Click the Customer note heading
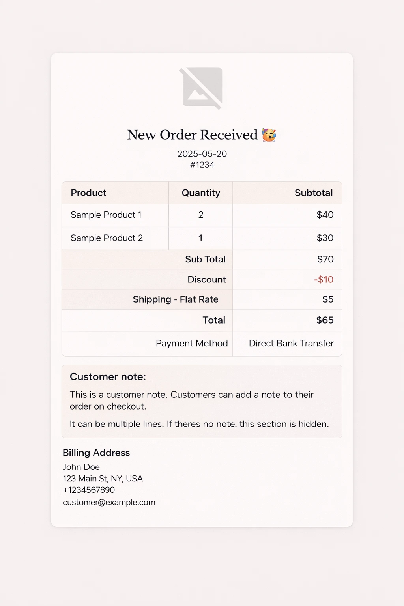The image size is (404, 606). click(x=108, y=377)
